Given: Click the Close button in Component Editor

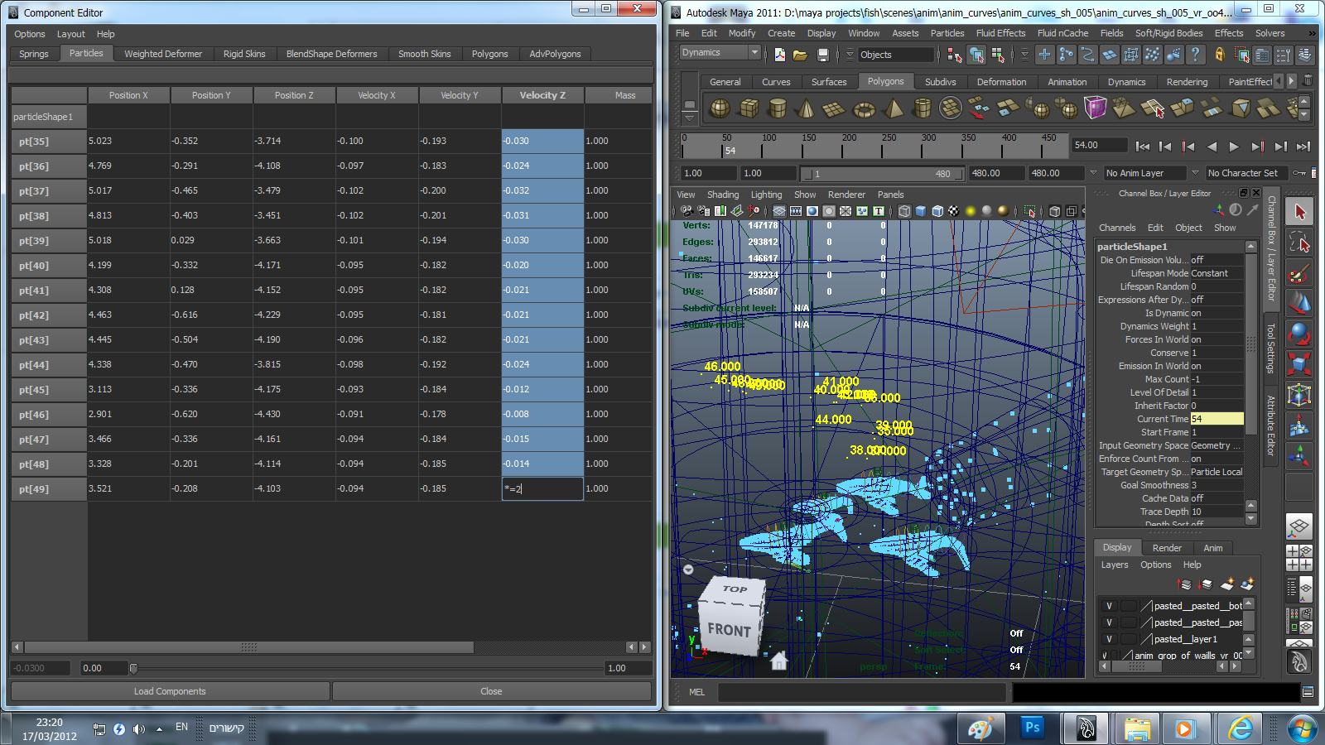Looking at the screenshot, I should [491, 691].
